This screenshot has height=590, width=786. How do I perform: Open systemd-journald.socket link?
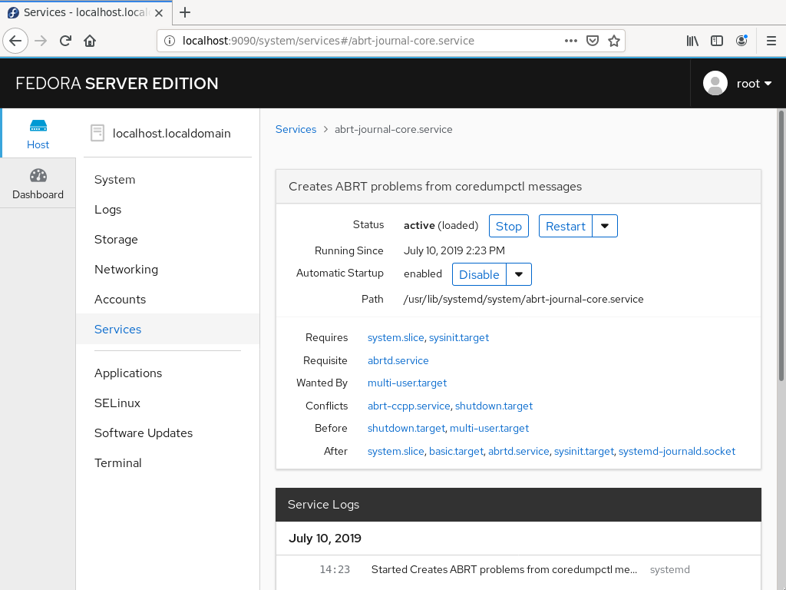(x=677, y=452)
